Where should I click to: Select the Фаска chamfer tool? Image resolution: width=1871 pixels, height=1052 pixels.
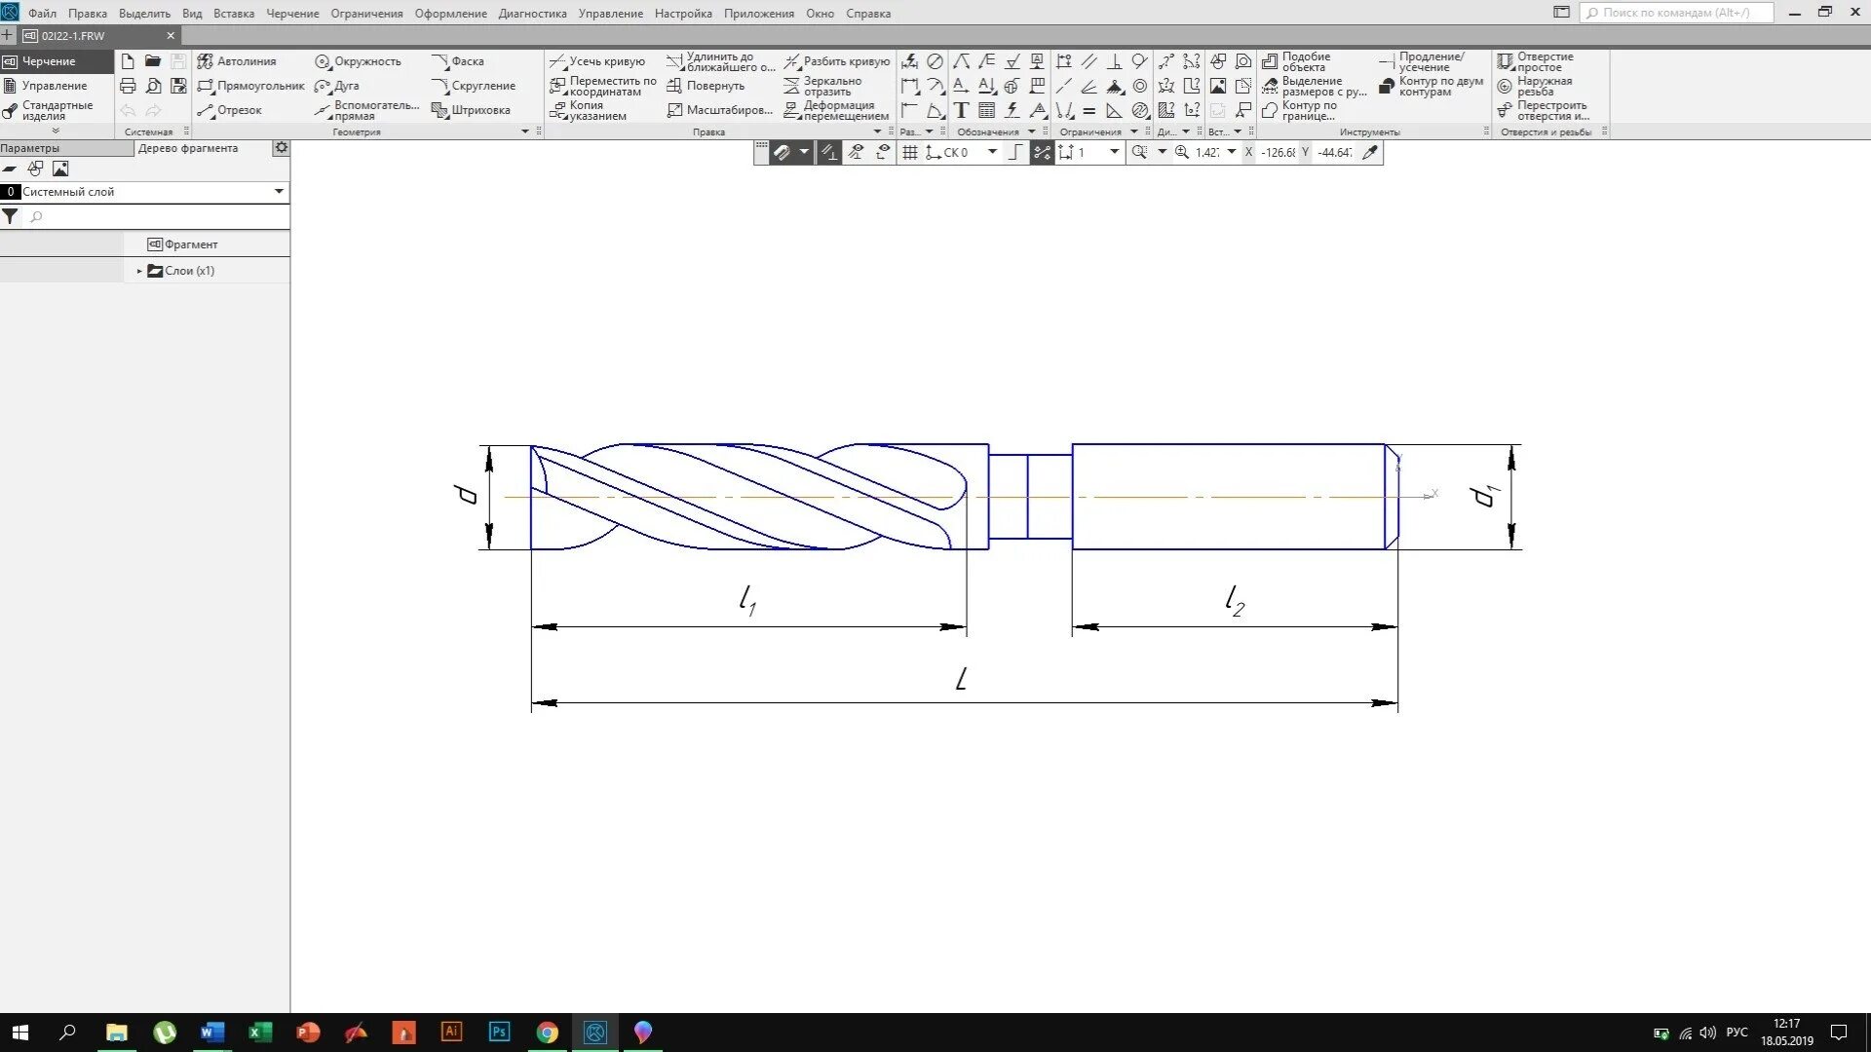(458, 61)
